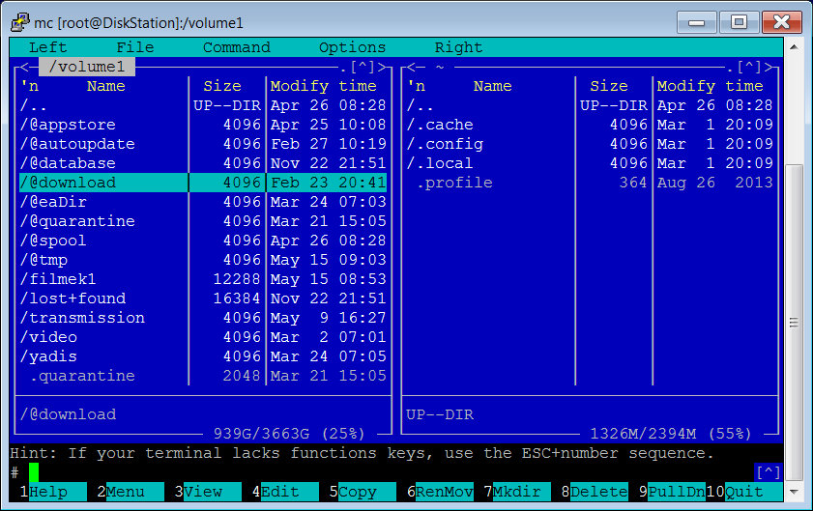Click left panel forward arrow '>'

(382, 67)
